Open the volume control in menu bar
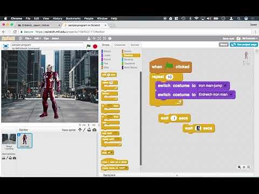The image size is (259, 194). pyautogui.click(x=209, y=18)
